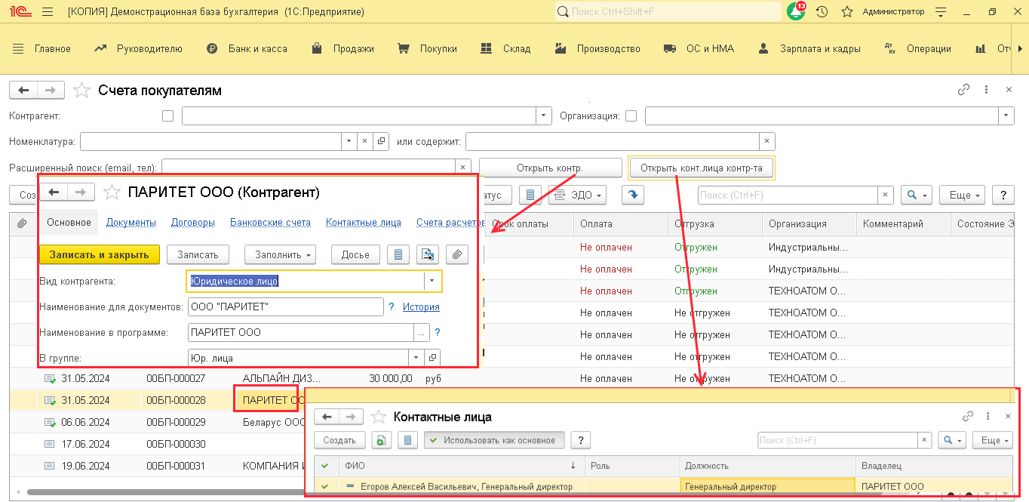Go back in Контактные лица form
Viewport: 1029px width, 502px height.
pos(327,417)
